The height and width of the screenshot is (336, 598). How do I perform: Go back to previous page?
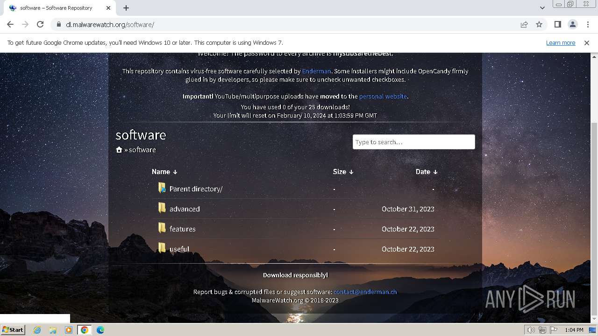tap(10, 24)
